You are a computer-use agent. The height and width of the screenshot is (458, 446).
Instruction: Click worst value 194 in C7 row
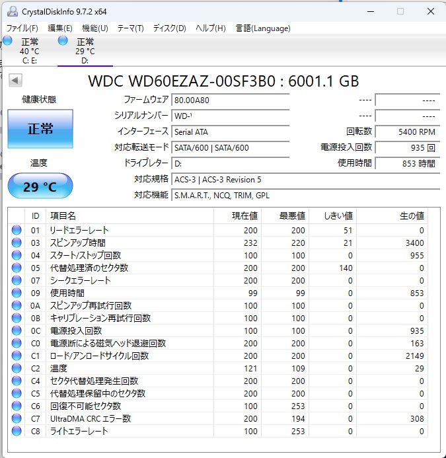coord(298,418)
